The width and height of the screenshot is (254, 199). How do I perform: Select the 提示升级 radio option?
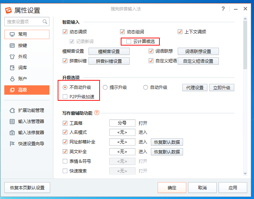pyautogui.click(x=105, y=87)
